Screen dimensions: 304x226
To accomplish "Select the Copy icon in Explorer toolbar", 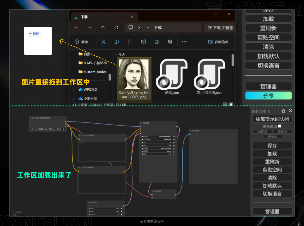I will click(x=117, y=42).
